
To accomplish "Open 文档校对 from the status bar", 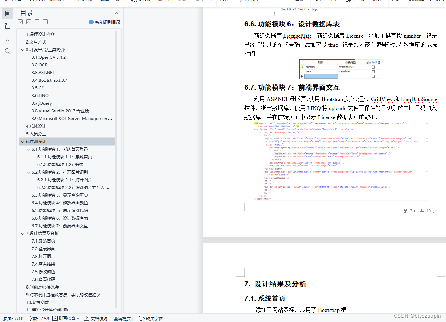I will point(96,319).
